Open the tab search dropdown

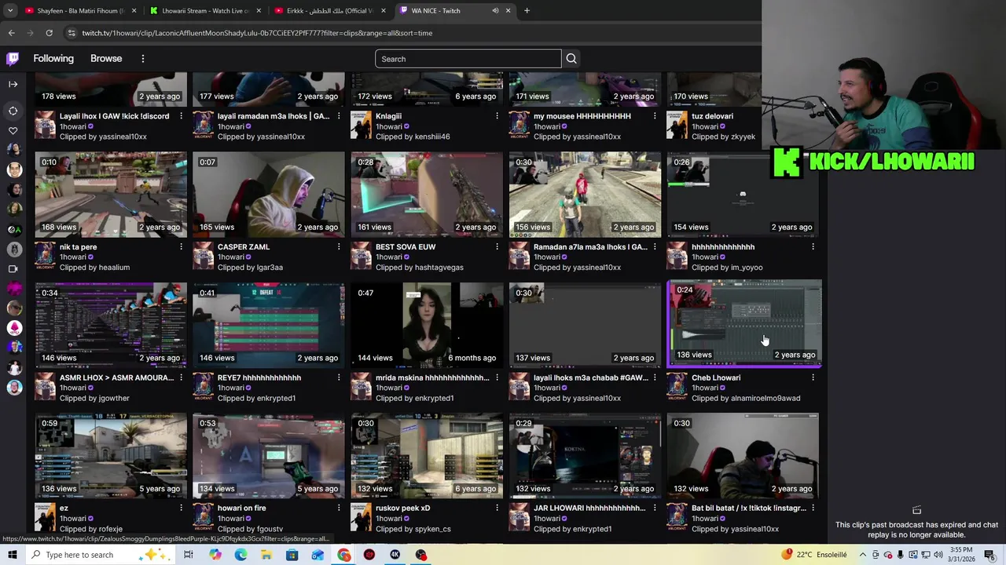pos(10,11)
